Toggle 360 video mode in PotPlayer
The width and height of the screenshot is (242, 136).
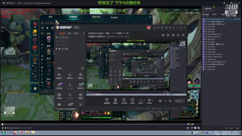[188, 128]
